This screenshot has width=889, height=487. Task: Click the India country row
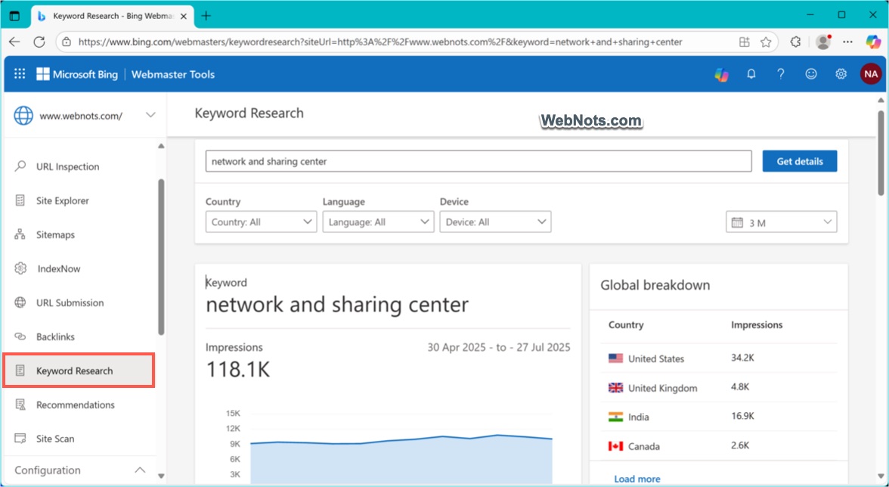pos(718,417)
